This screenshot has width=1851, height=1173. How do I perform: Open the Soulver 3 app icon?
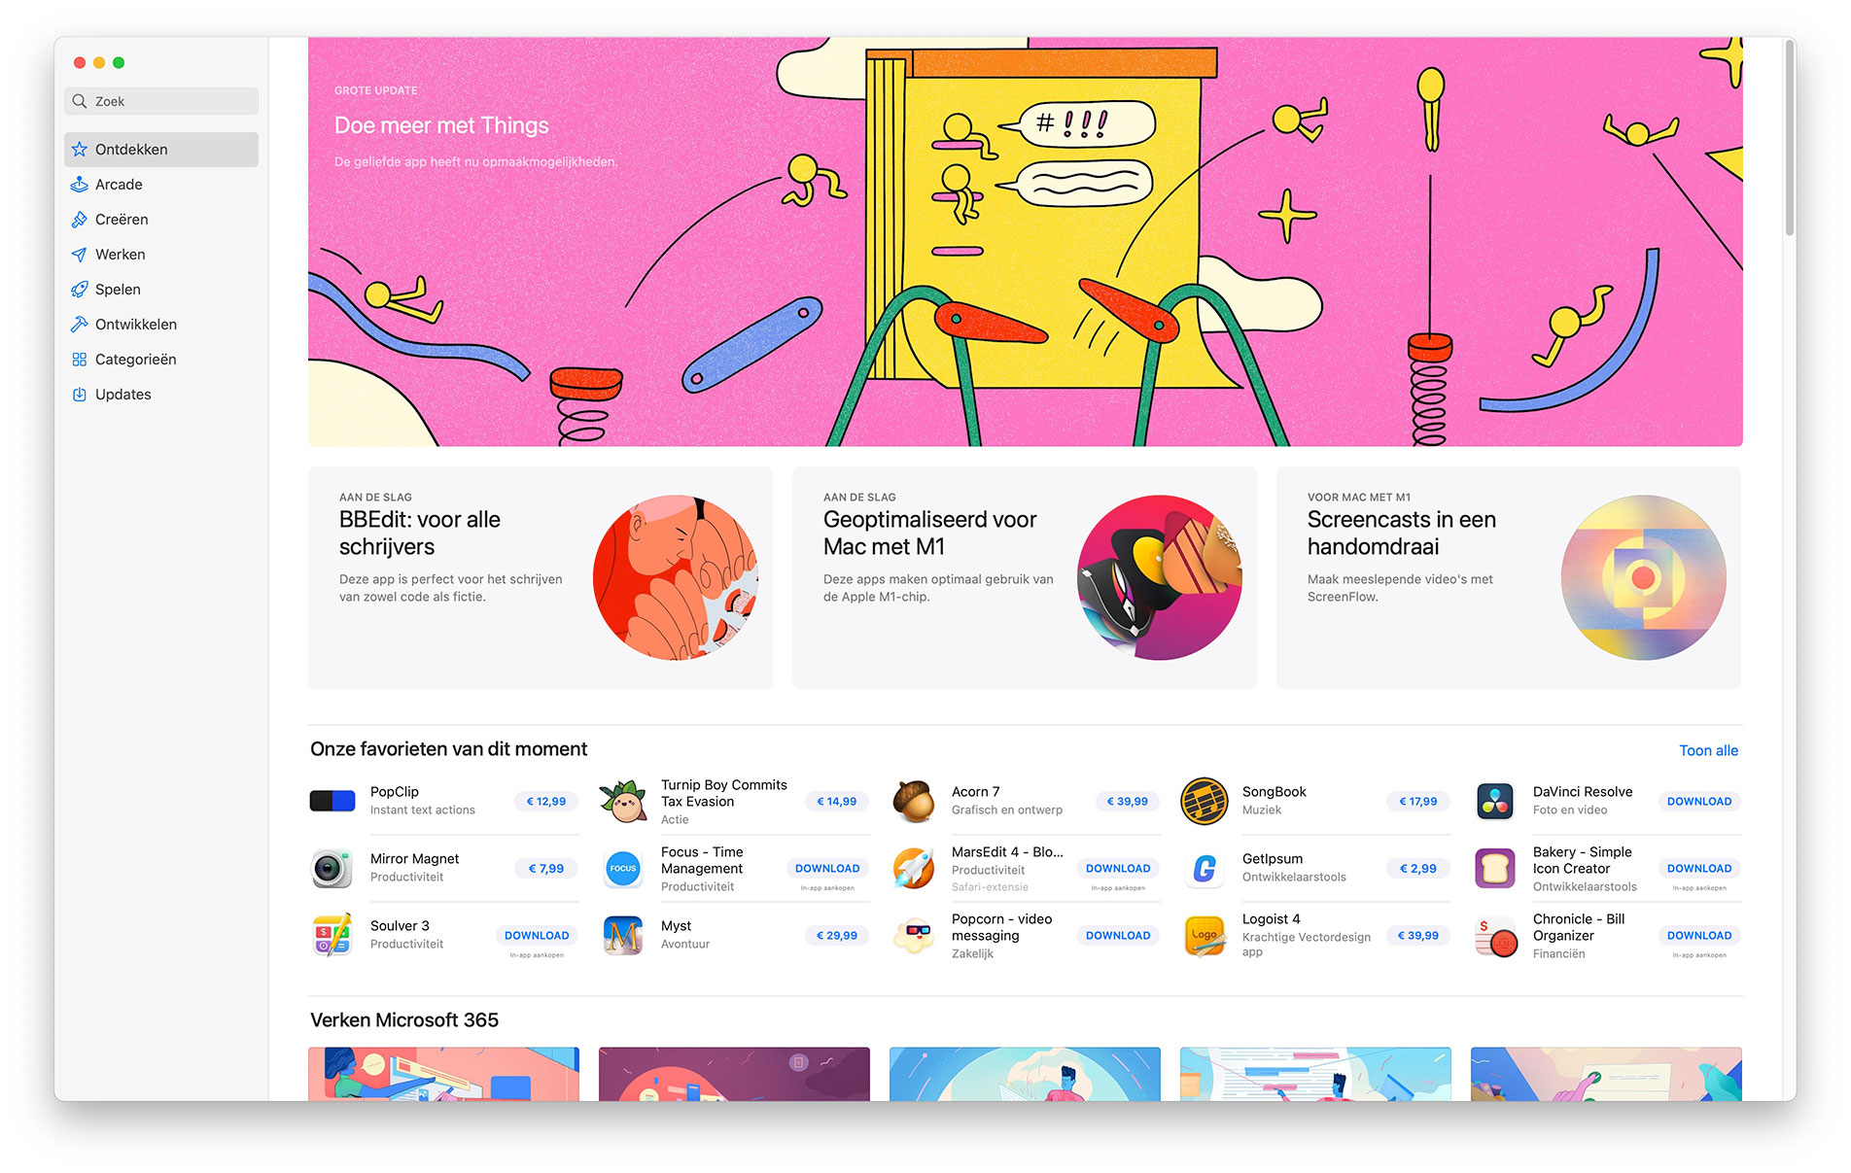coord(332,936)
